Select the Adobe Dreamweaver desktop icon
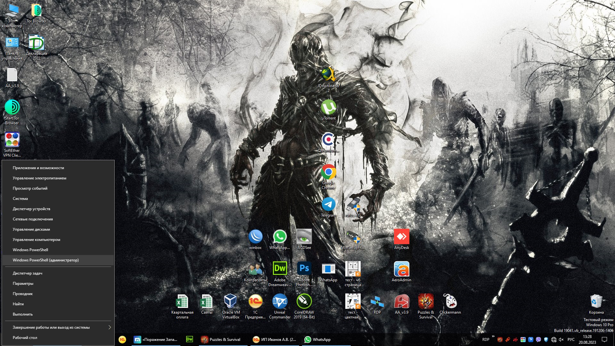The height and width of the screenshot is (346, 615). tap(280, 274)
